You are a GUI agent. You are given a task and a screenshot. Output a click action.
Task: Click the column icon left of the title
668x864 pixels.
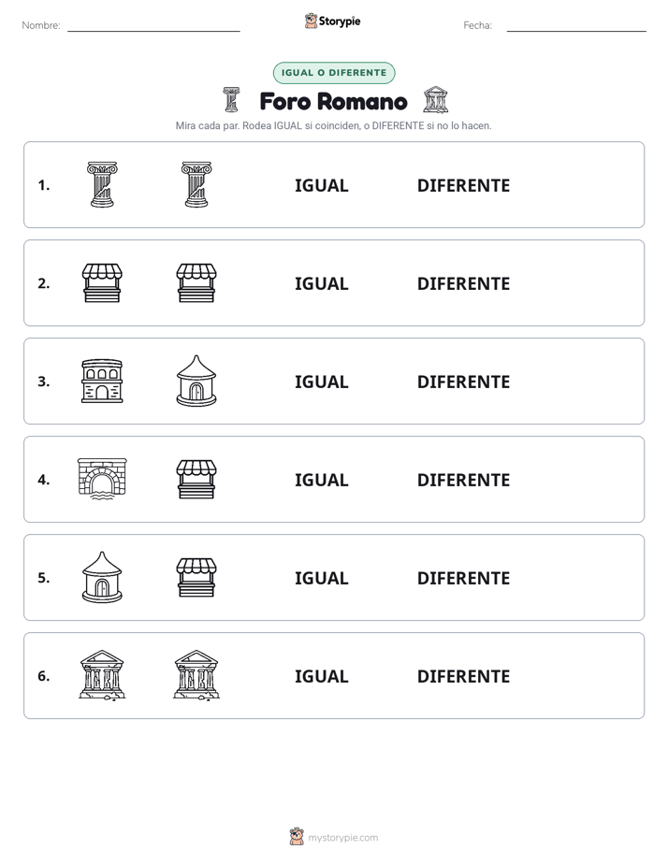pyautogui.click(x=231, y=99)
